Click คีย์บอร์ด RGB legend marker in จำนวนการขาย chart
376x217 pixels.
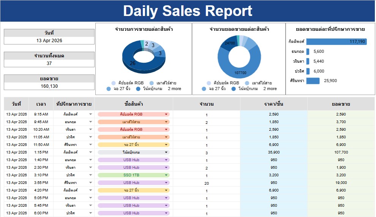114,83
